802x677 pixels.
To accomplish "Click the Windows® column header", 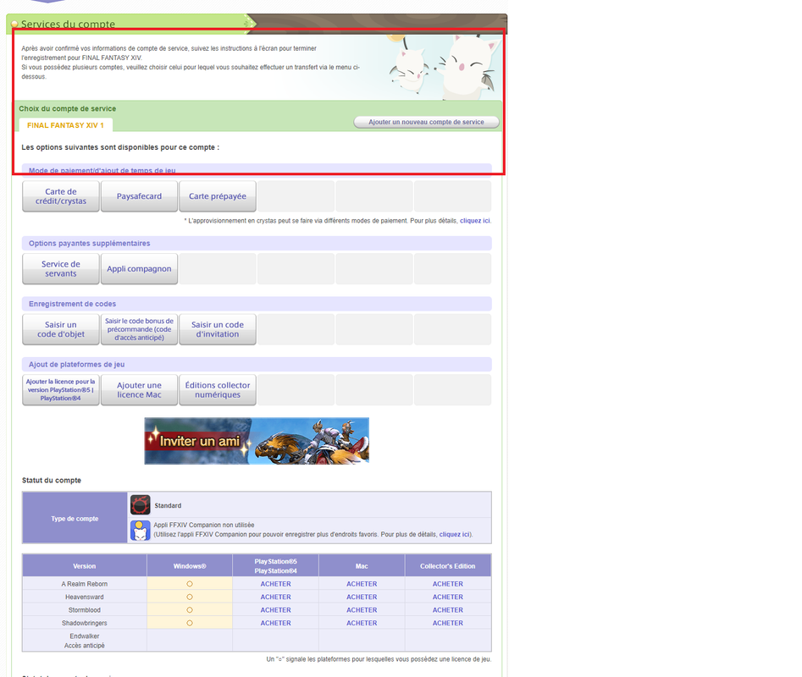I will click(x=189, y=566).
